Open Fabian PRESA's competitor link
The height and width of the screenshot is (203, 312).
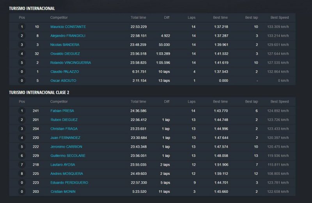[x=62, y=111]
